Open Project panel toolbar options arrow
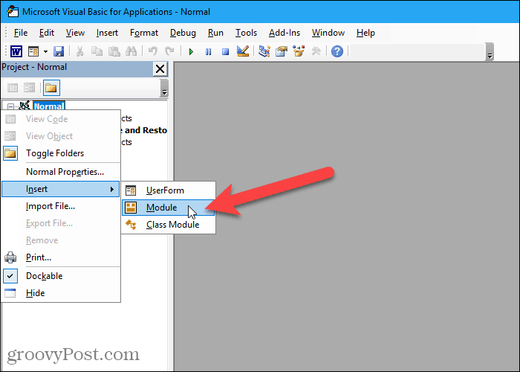The height and width of the screenshot is (372, 520). (x=164, y=88)
